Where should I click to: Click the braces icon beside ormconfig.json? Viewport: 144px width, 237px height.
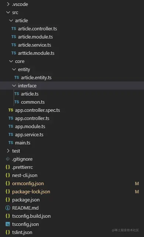click(8, 184)
